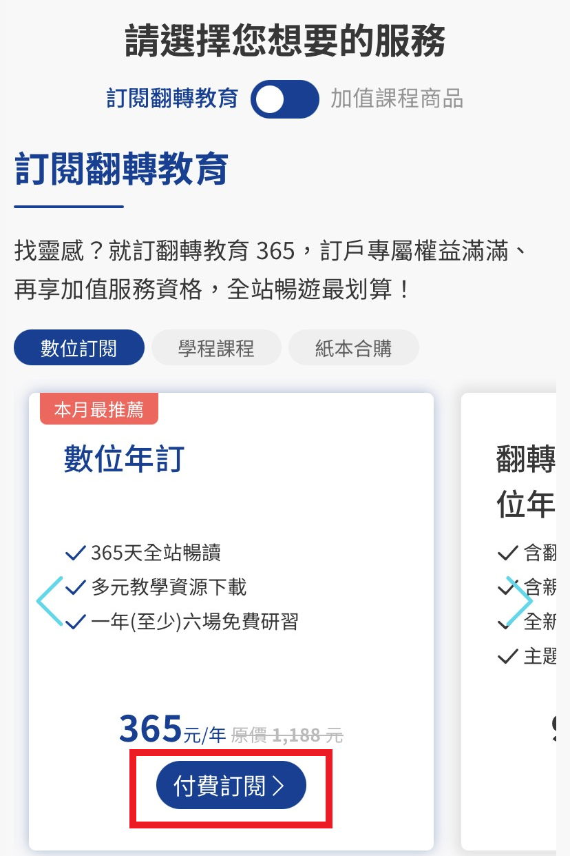This screenshot has width=570, height=856.
Task: Switch to 加值課程商品 option label
Action: tap(397, 99)
